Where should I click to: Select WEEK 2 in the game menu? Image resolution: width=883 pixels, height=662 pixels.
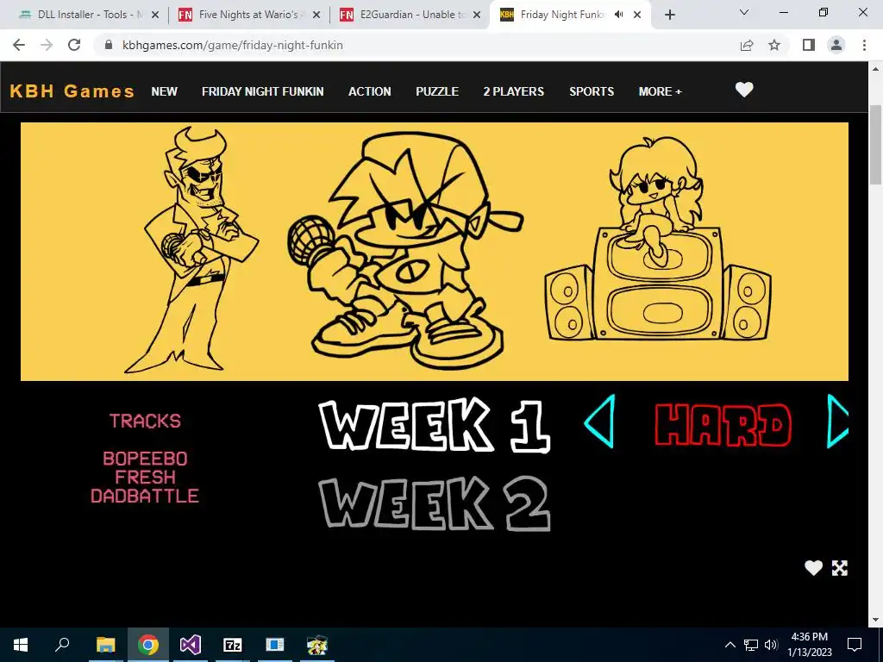434,503
